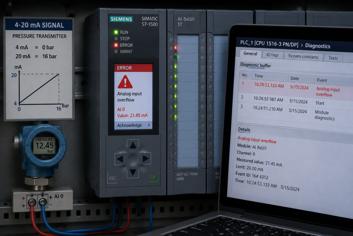Click the Diagnostic buffer heading
The height and width of the screenshot is (236, 353).
(x=255, y=65)
